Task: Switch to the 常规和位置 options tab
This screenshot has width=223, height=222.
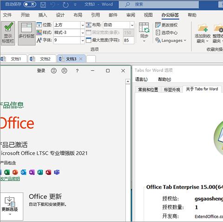Action: coord(148,90)
